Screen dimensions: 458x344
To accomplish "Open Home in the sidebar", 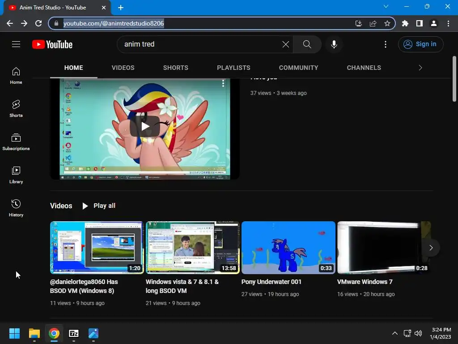I will pyautogui.click(x=16, y=76).
